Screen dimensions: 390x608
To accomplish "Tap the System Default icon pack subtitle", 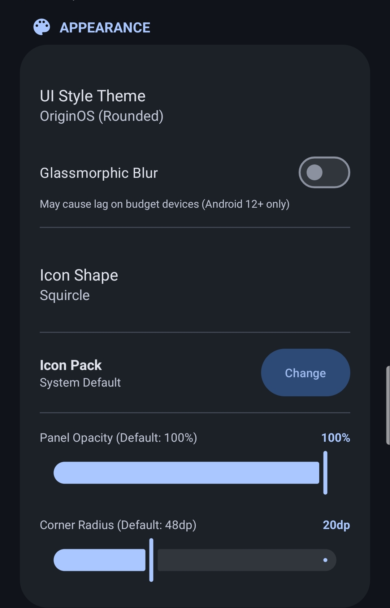I will coord(80,383).
